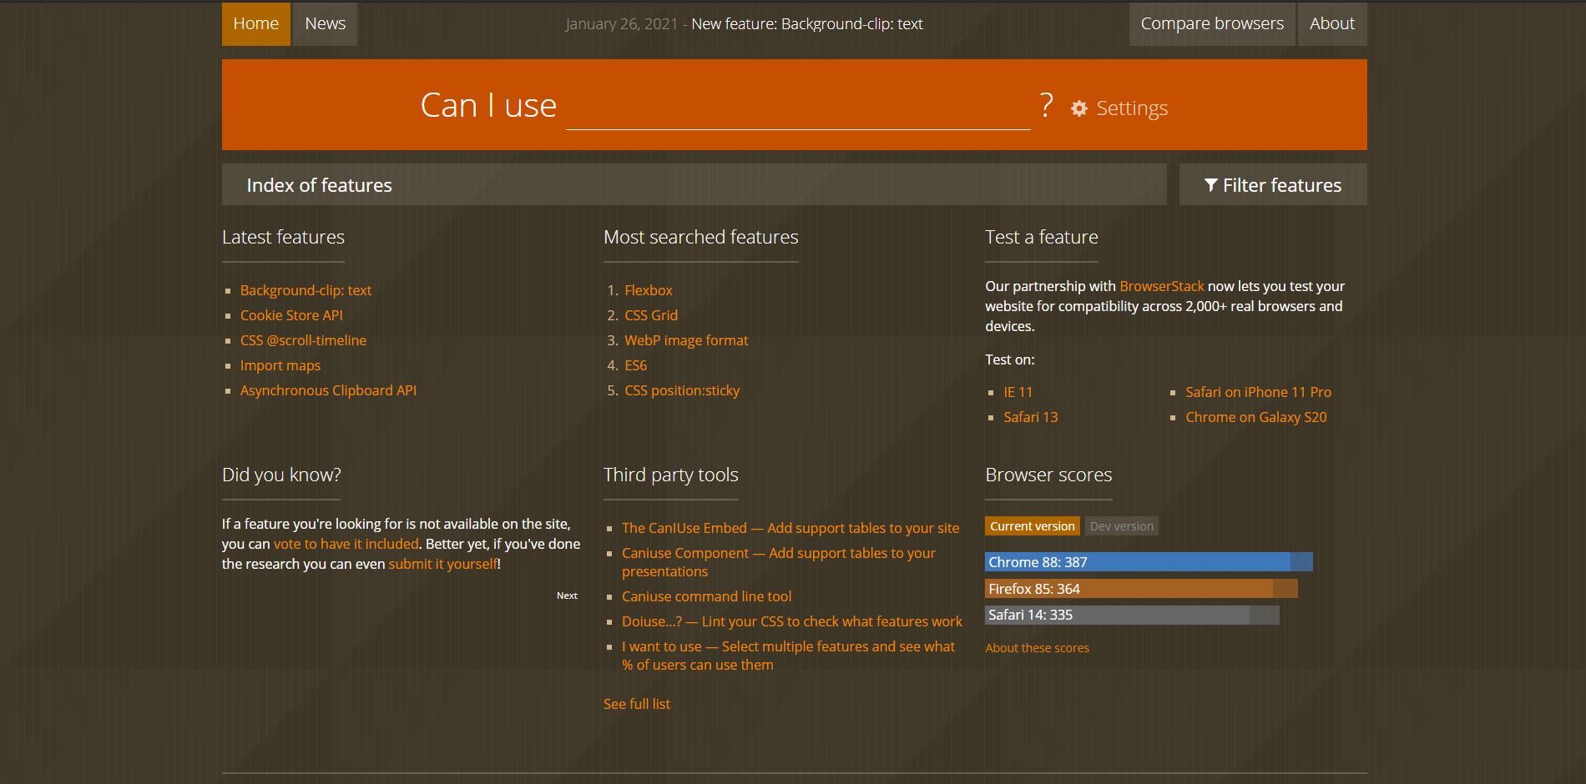The width and height of the screenshot is (1586, 784).
Task: Open I want to use tool link
Action: point(788,656)
